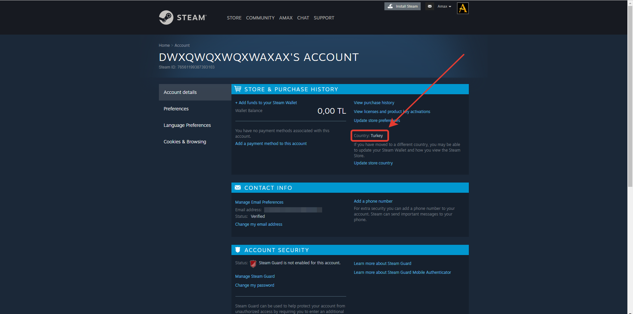View purchase history
Screen dimensions: 633x314
click(374, 103)
